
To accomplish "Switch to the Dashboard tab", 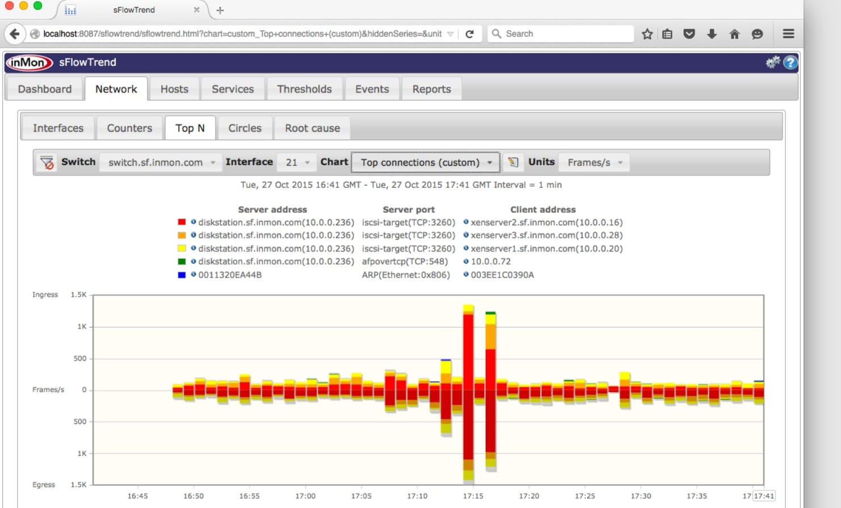I will click(x=45, y=89).
